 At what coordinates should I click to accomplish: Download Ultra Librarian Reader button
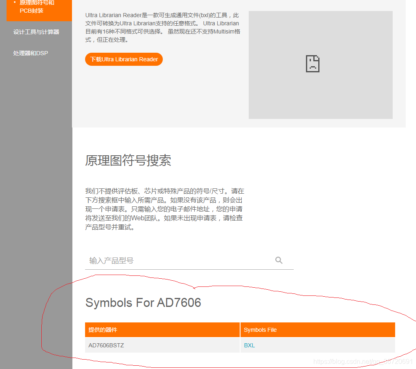[124, 59]
